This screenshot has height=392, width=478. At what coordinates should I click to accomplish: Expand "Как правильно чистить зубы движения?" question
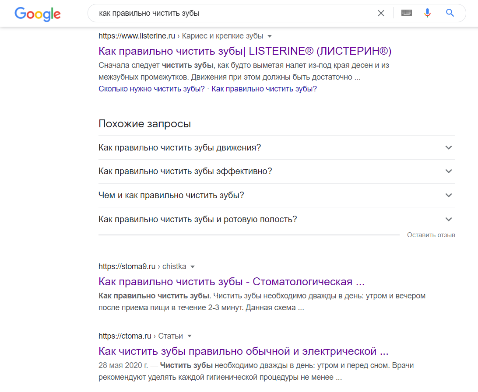point(448,147)
